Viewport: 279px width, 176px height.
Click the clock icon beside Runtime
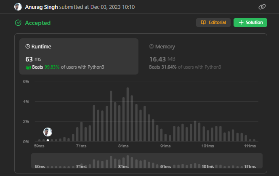coord(28,46)
